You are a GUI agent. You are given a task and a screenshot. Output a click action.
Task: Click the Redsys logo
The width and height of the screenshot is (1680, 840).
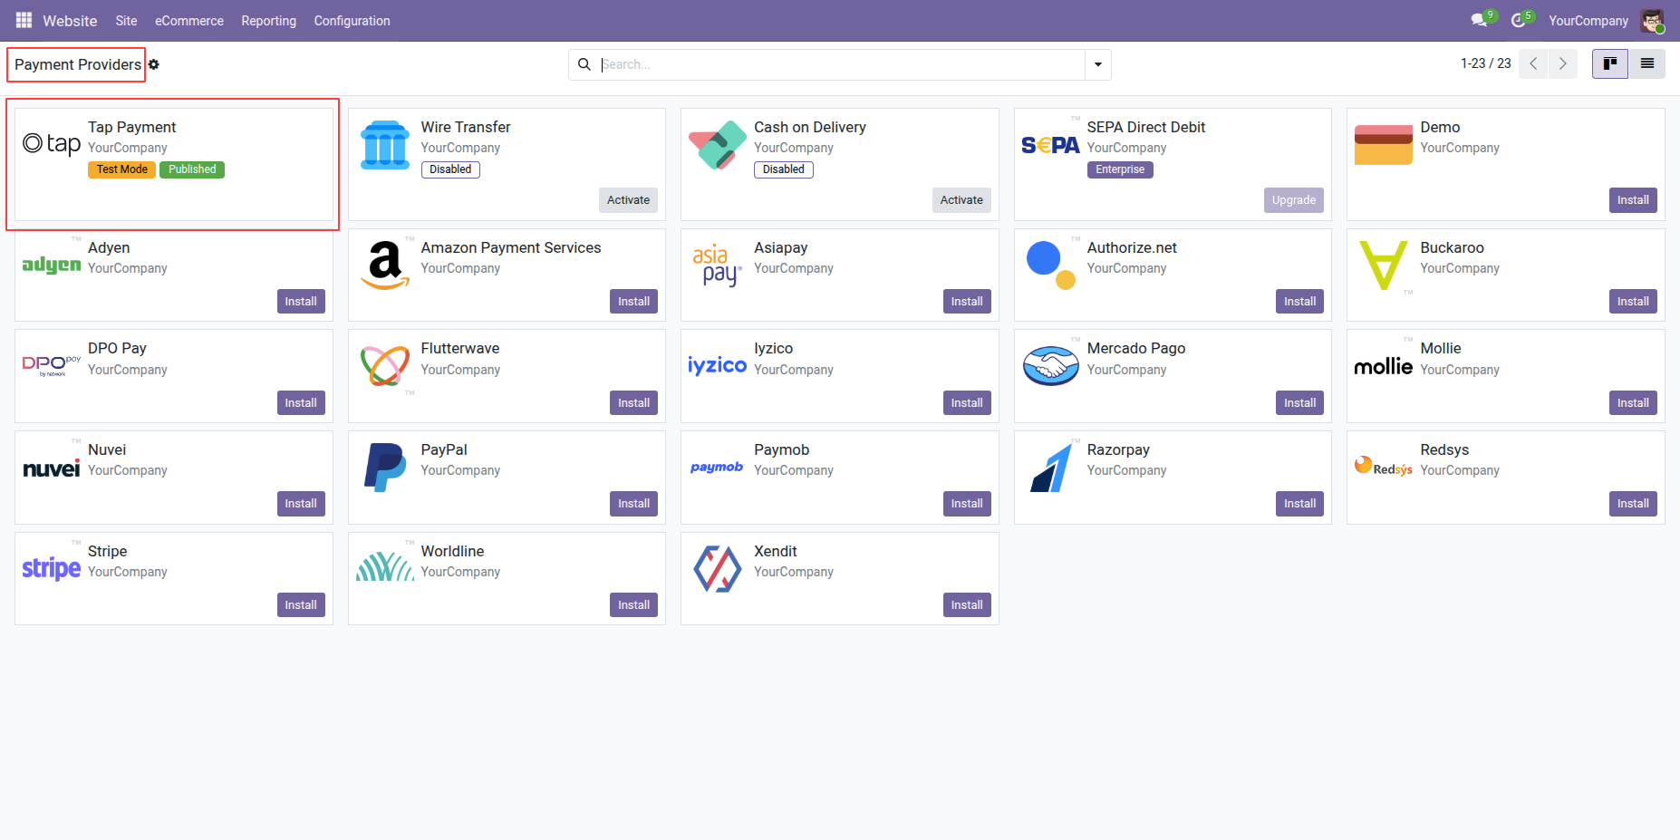pyautogui.click(x=1384, y=467)
